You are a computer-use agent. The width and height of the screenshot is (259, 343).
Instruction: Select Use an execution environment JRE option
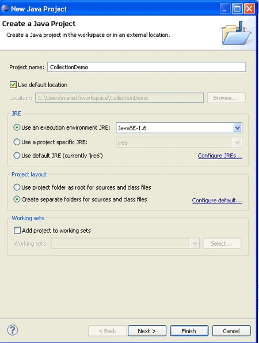pyautogui.click(x=17, y=127)
